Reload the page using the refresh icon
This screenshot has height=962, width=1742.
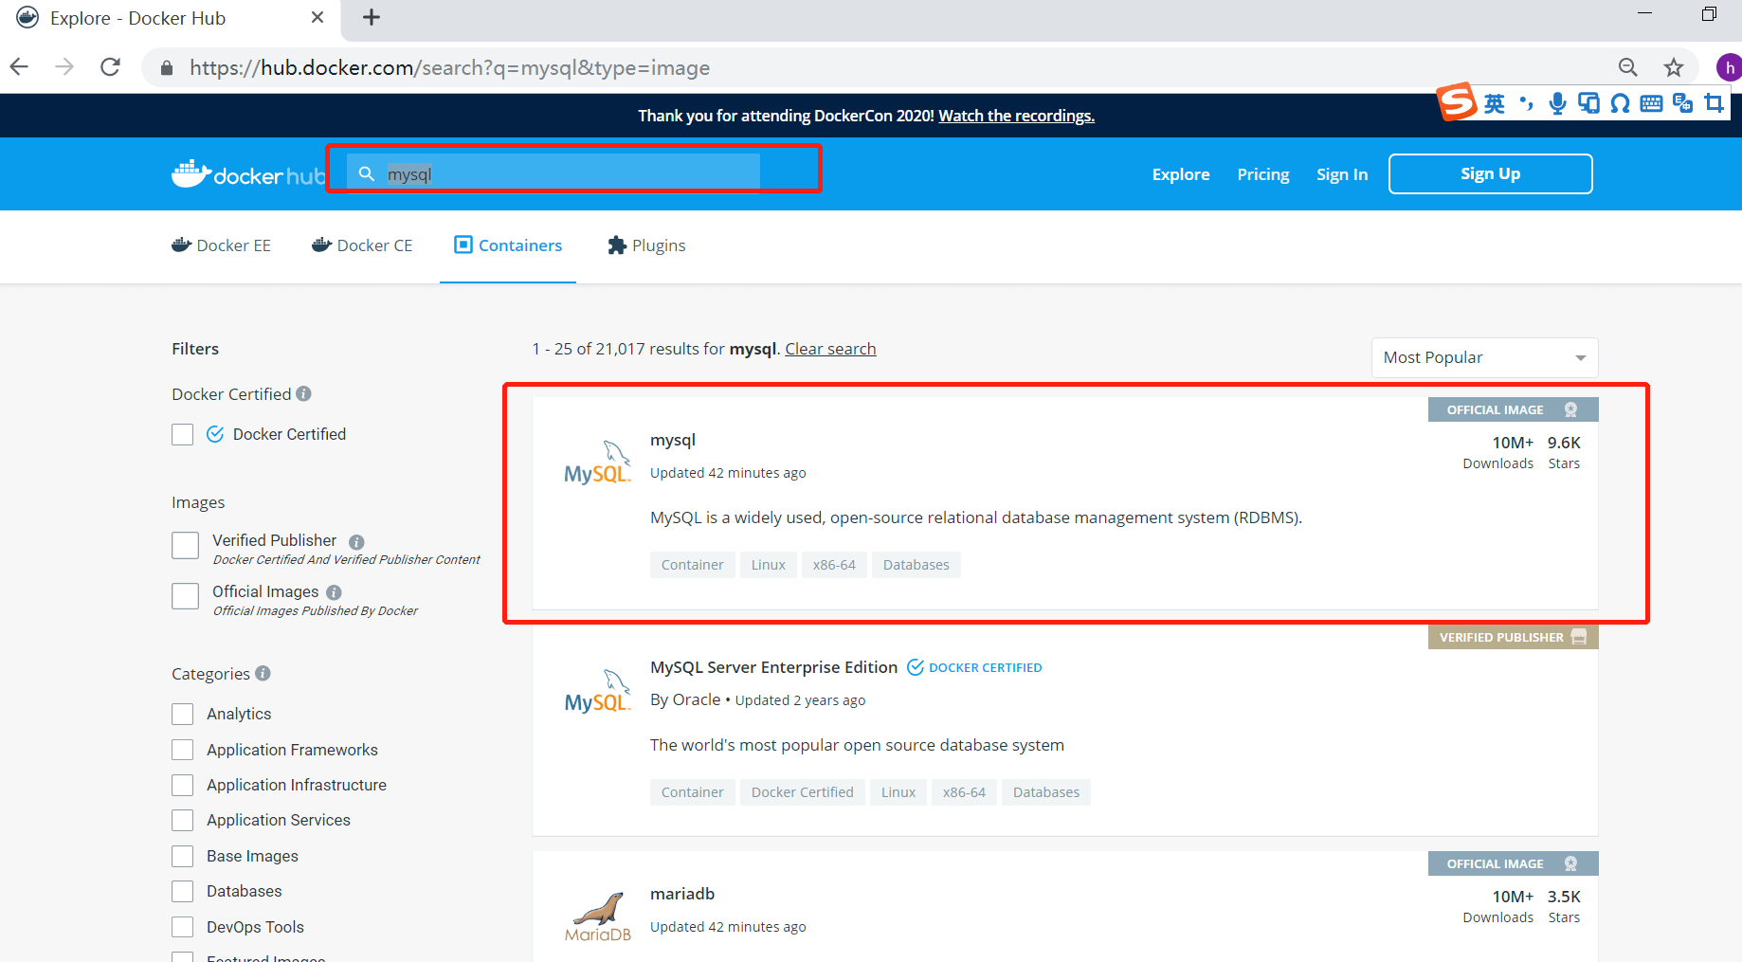click(111, 67)
